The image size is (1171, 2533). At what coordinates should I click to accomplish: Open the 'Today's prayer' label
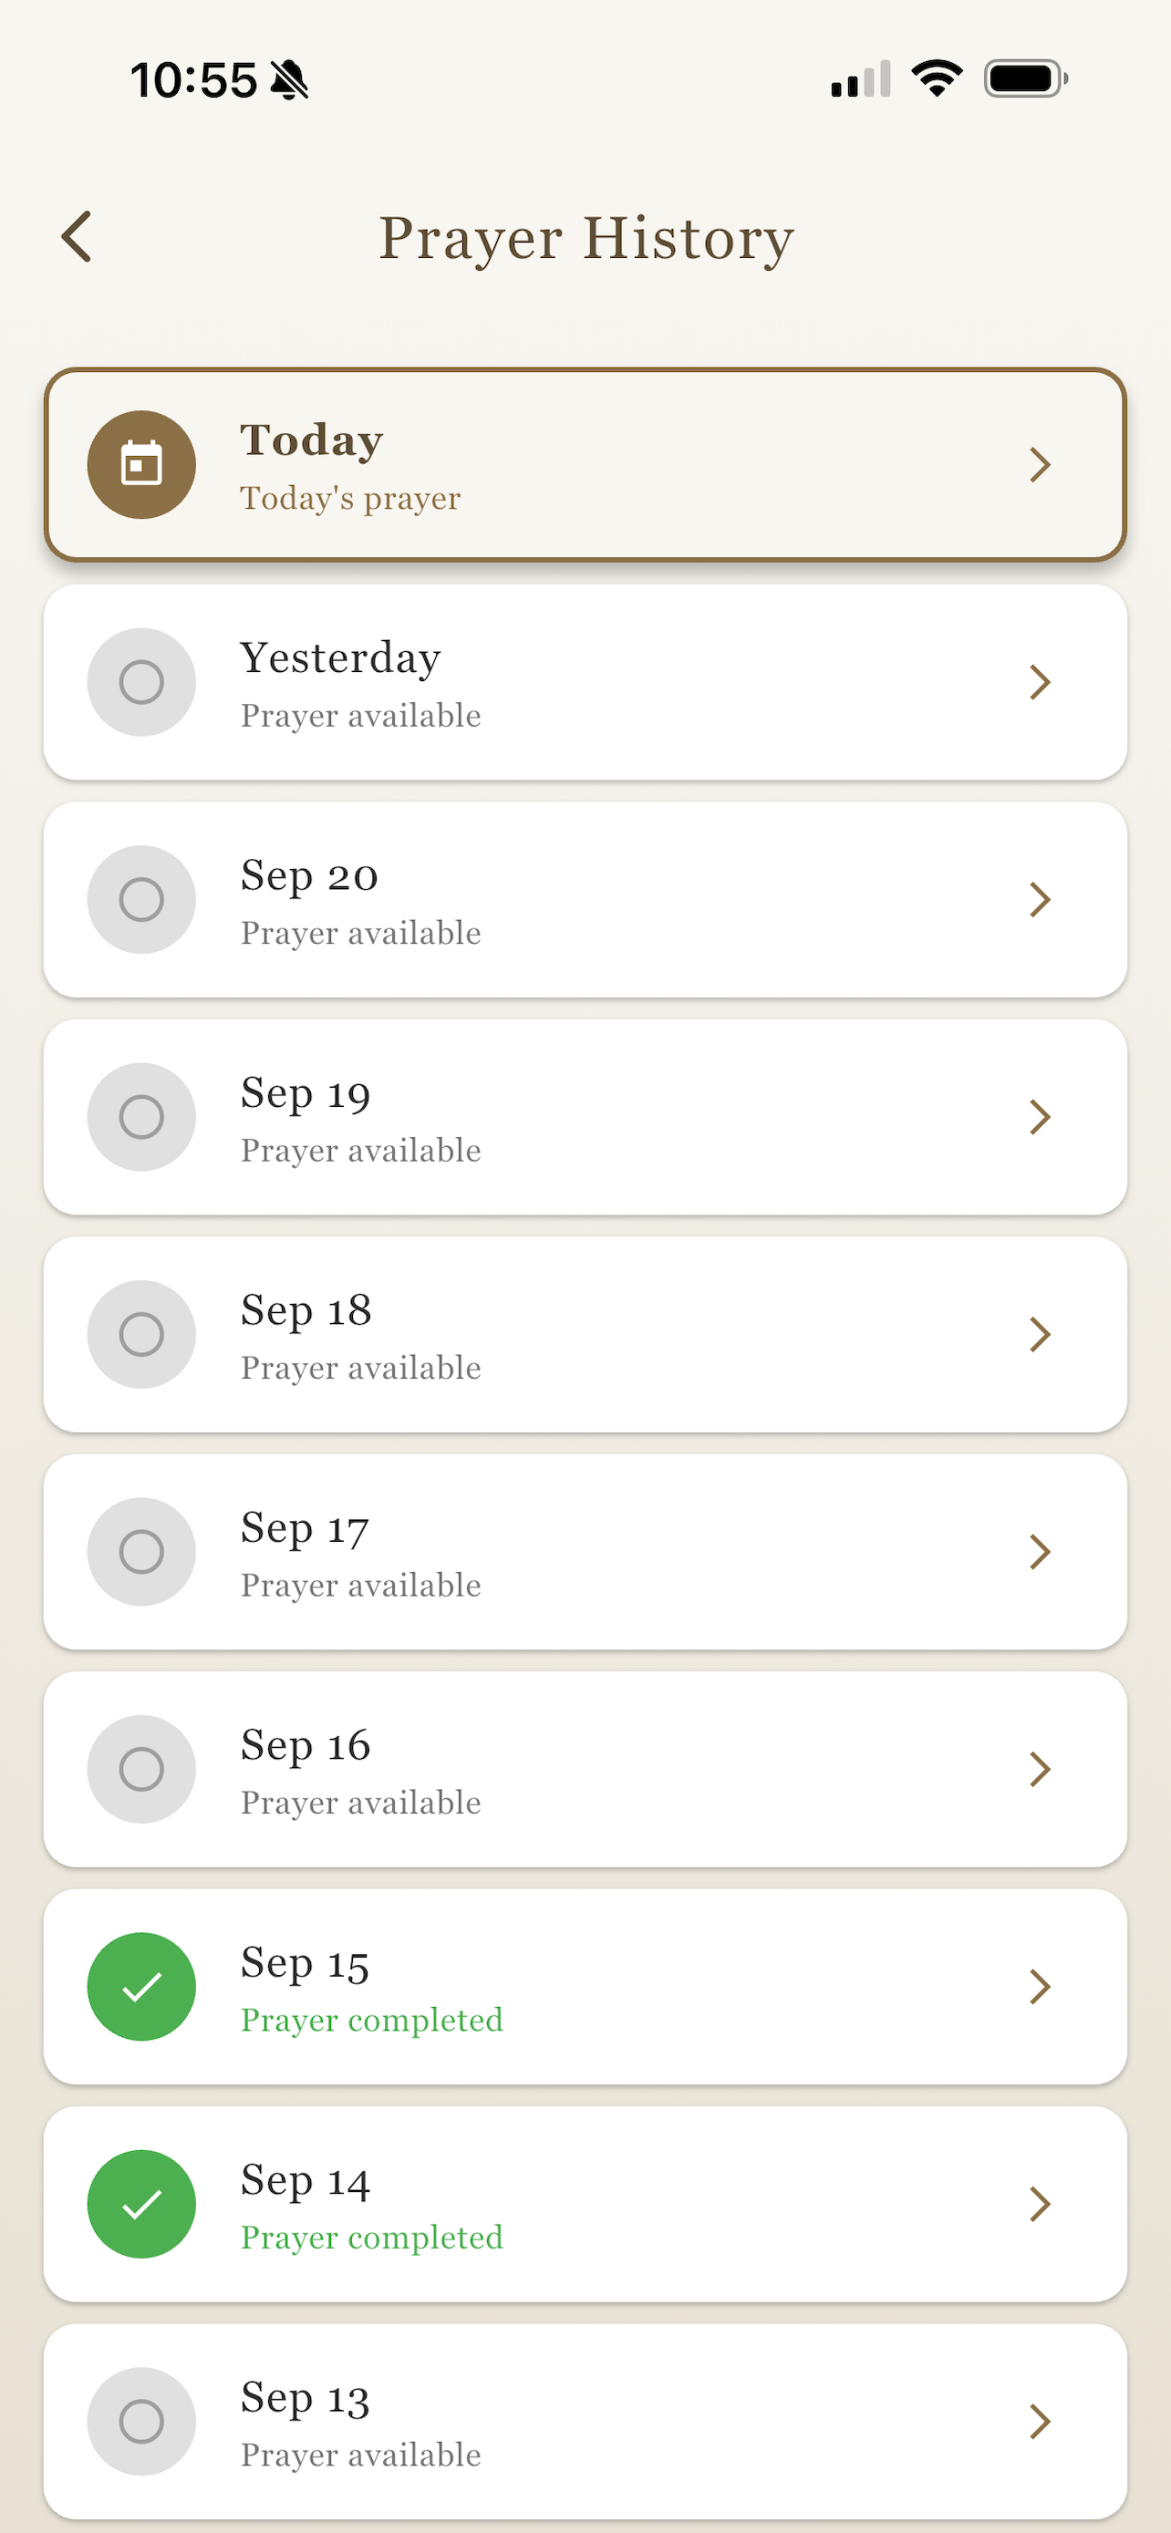[x=350, y=498]
